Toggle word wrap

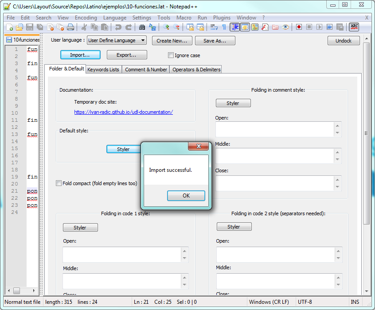click(x=213, y=27)
